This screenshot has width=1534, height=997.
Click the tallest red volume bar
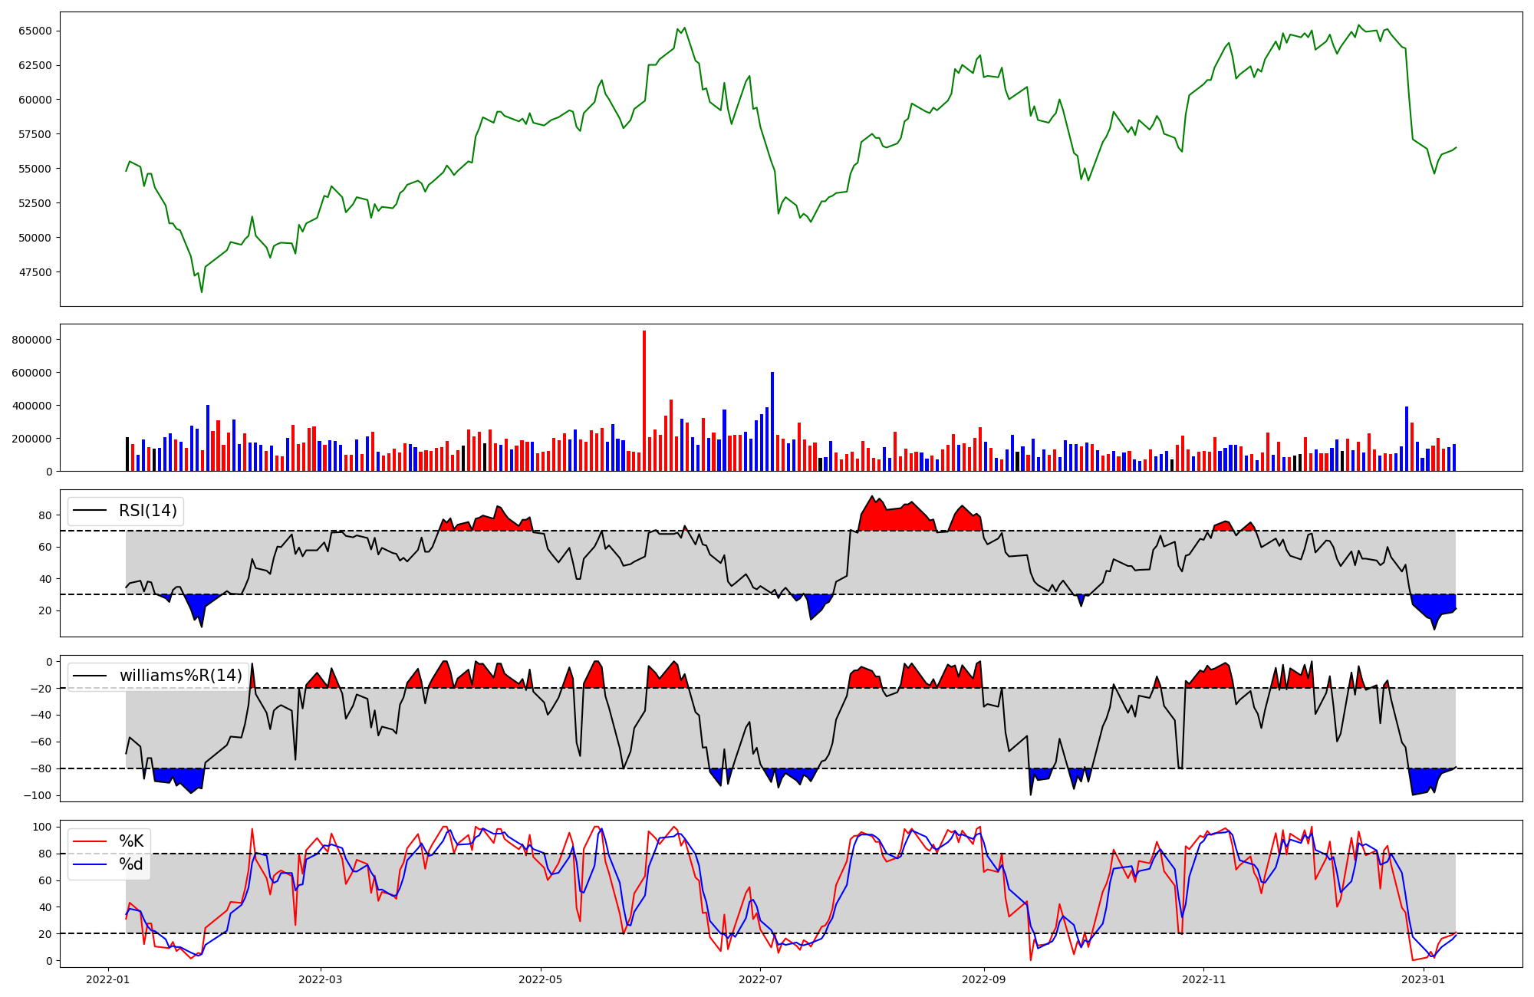point(644,401)
